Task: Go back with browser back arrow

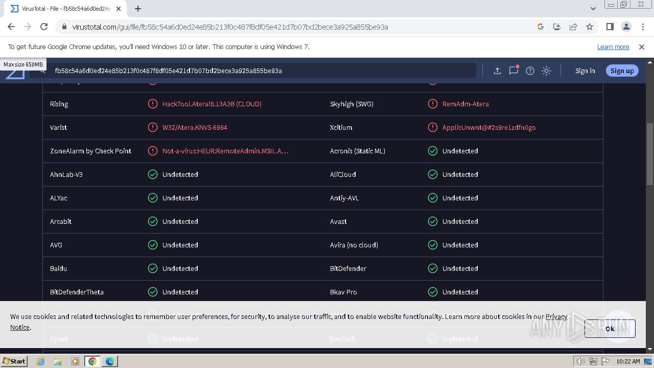Action: 11,27
